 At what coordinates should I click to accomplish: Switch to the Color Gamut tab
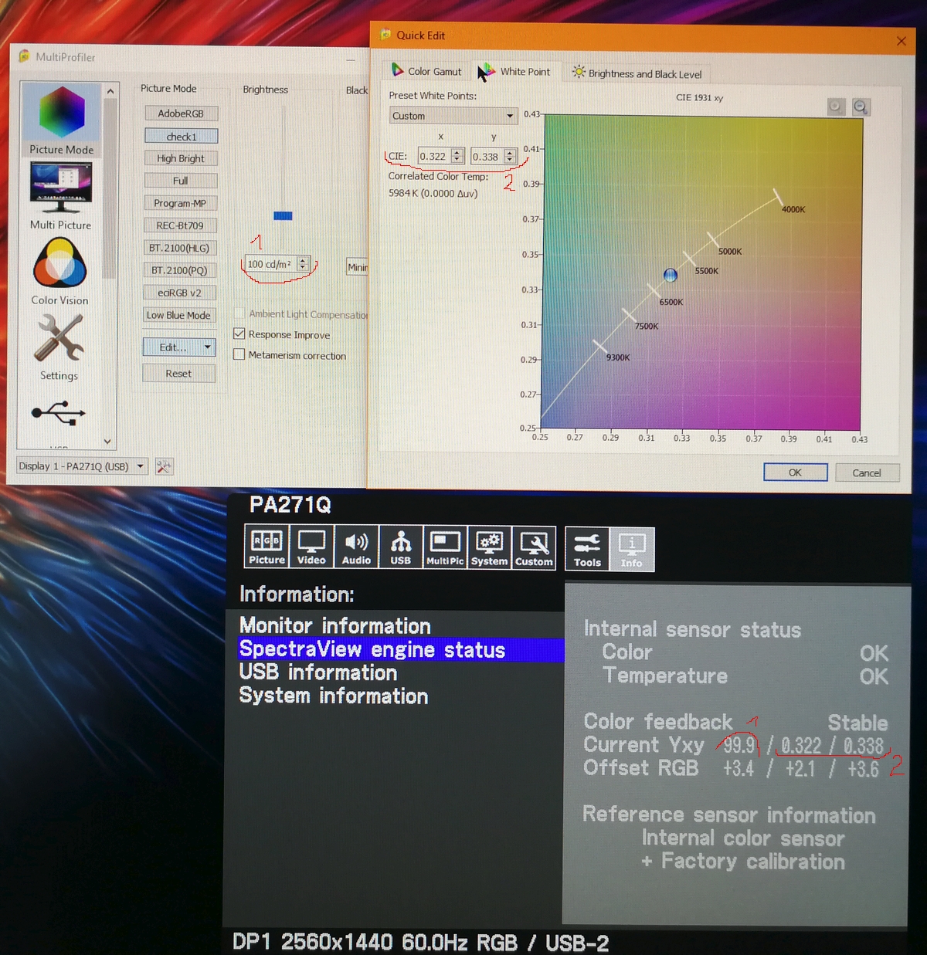[x=426, y=71]
